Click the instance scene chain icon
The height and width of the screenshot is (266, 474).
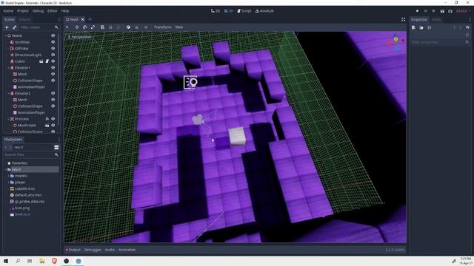tap(14, 27)
